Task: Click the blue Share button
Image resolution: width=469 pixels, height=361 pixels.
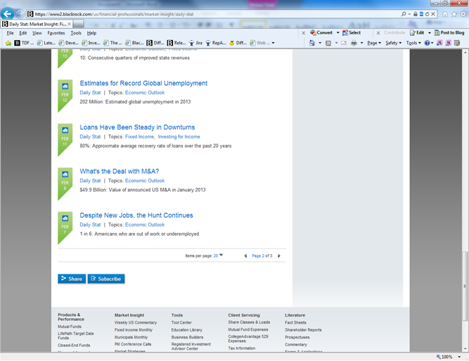Action: coord(72,279)
